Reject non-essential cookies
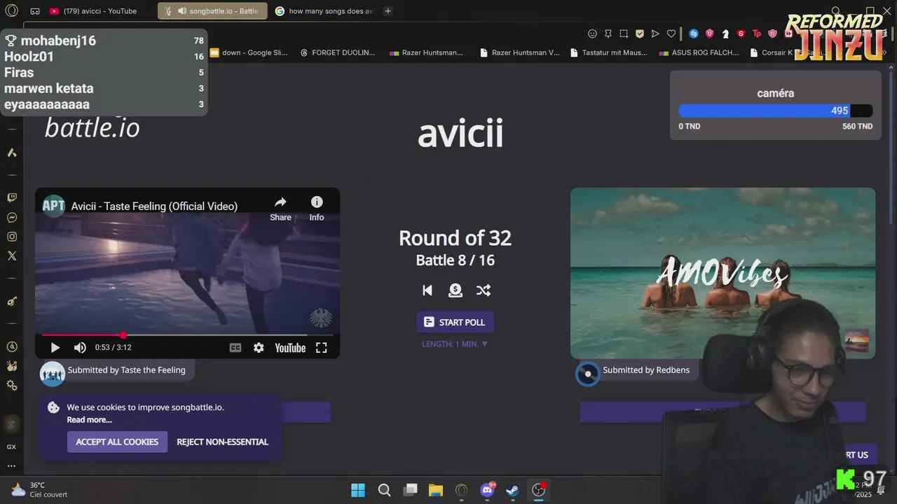The height and width of the screenshot is (504, 897). coord(222,442)
